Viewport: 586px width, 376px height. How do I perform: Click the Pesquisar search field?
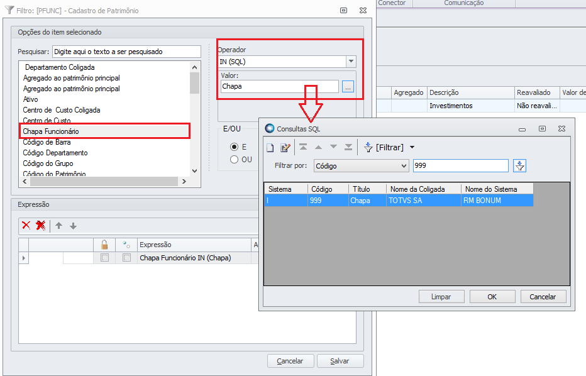point(126,52)
